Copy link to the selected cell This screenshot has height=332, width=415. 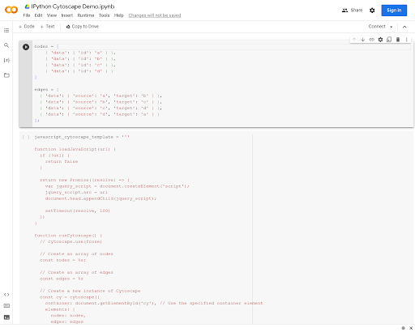pos(372,40)
